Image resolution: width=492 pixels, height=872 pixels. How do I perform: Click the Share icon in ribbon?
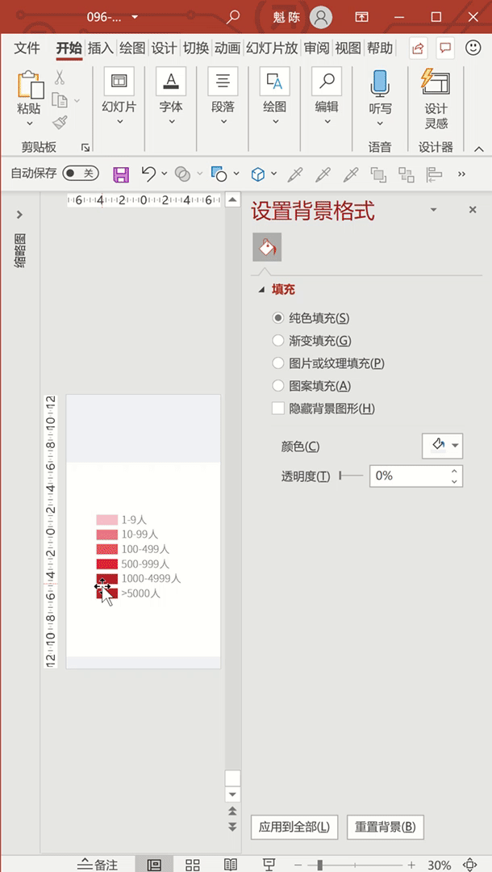click(418, 48)
